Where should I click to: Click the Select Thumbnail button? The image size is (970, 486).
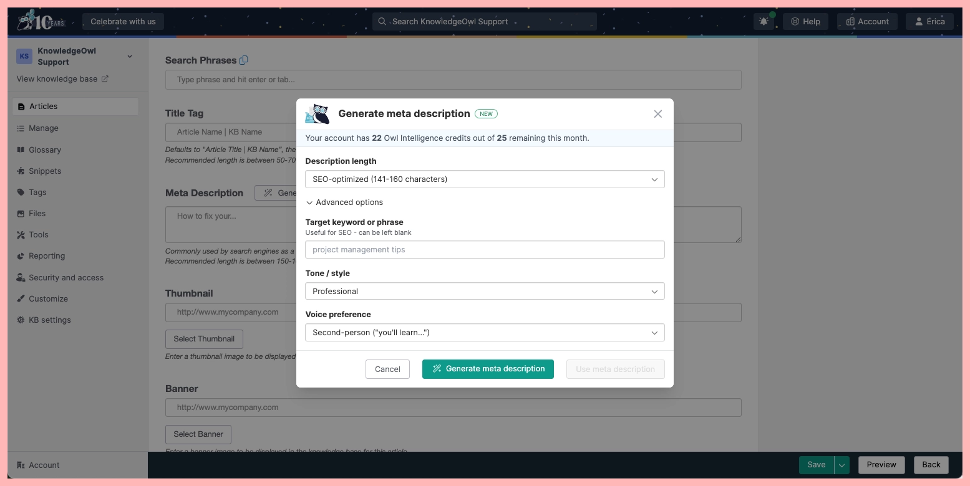click(204, 339)
